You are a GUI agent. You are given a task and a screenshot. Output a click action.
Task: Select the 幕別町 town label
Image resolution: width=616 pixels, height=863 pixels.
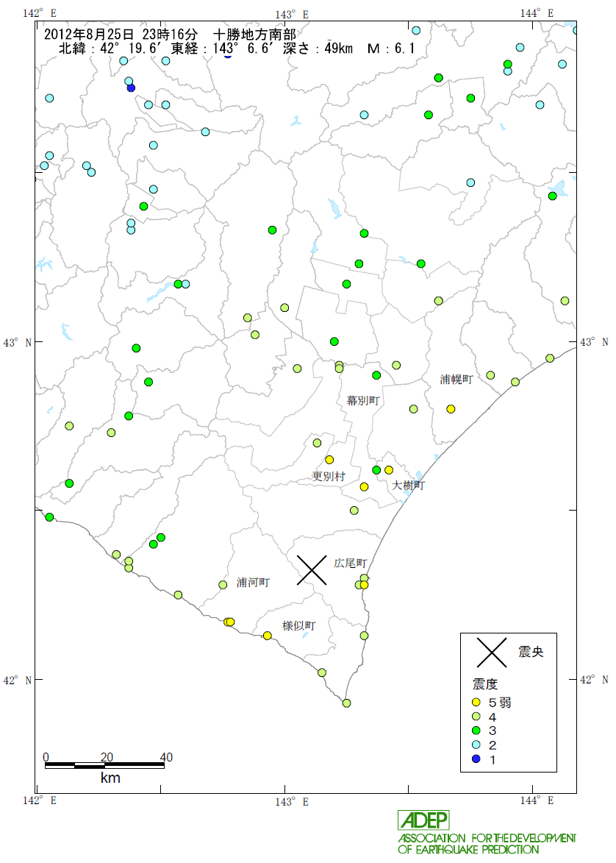pos(362,401)
